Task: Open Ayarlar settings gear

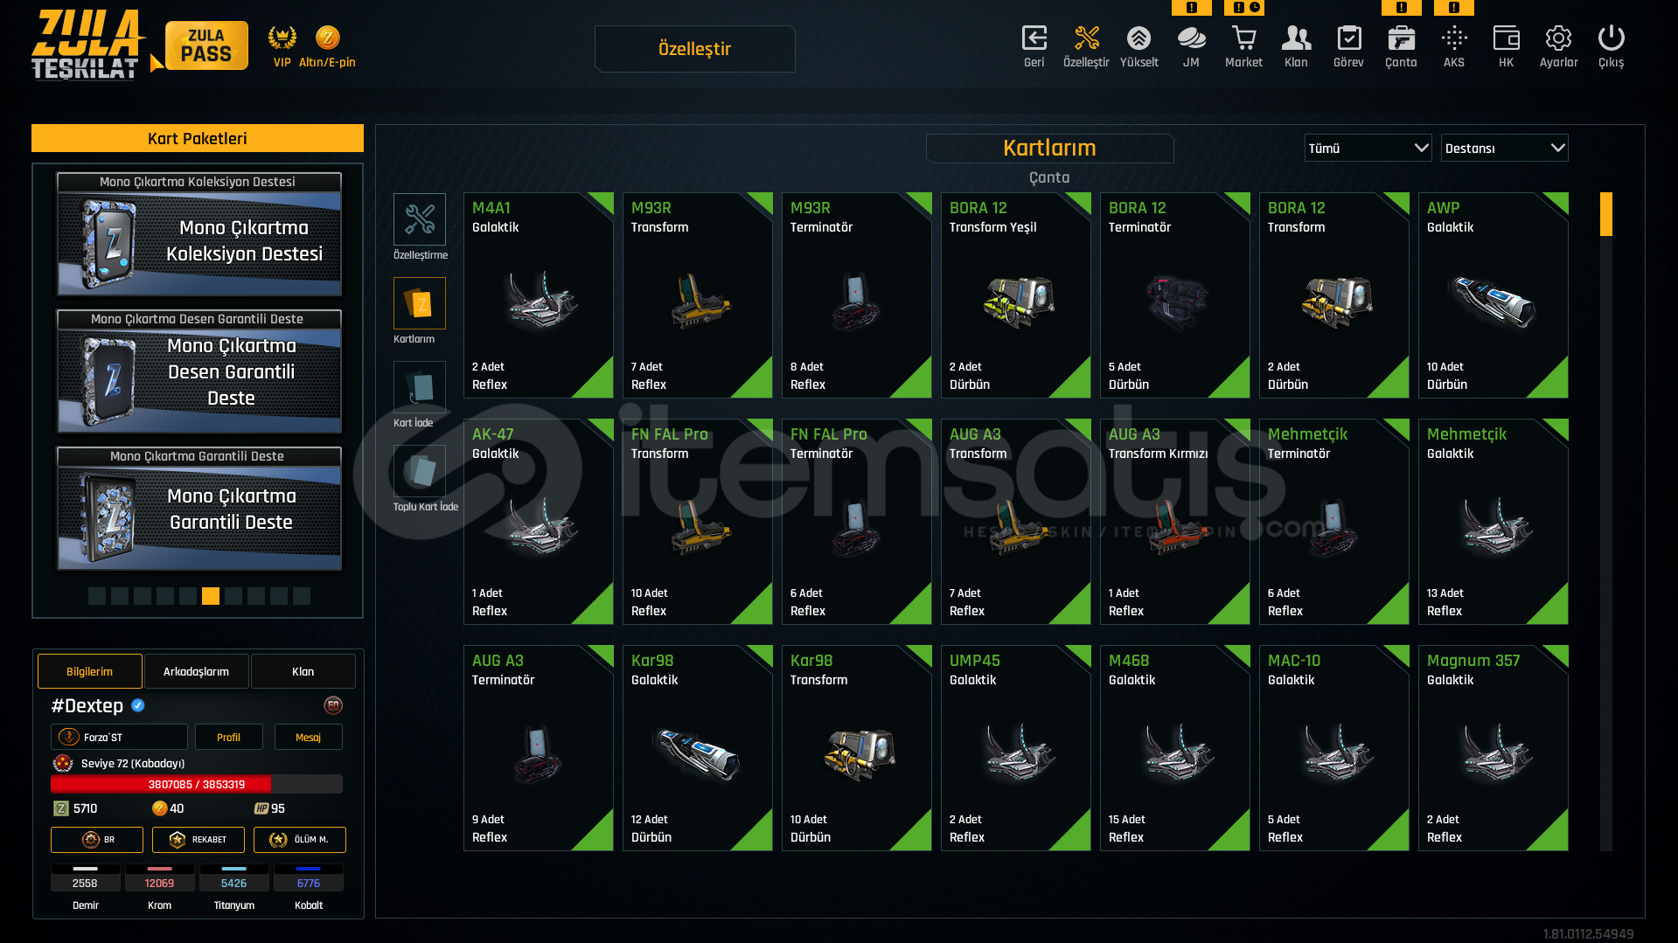Action: click(1558, 38)
